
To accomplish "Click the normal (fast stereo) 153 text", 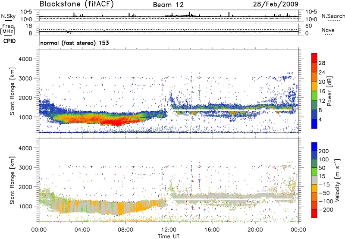I will click(x=75, y=43).
